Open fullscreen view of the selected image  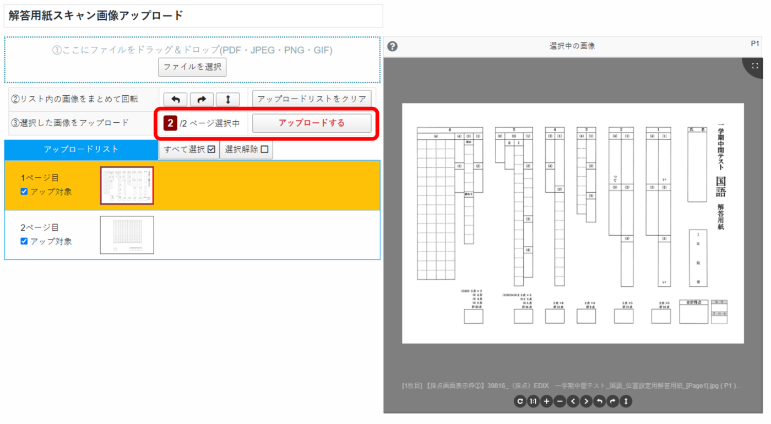tap(755, 66)
